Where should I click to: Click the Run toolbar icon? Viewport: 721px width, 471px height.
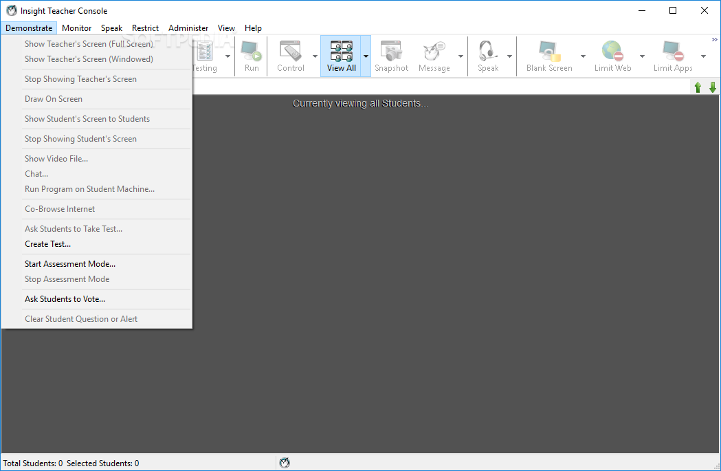(251, 51)
